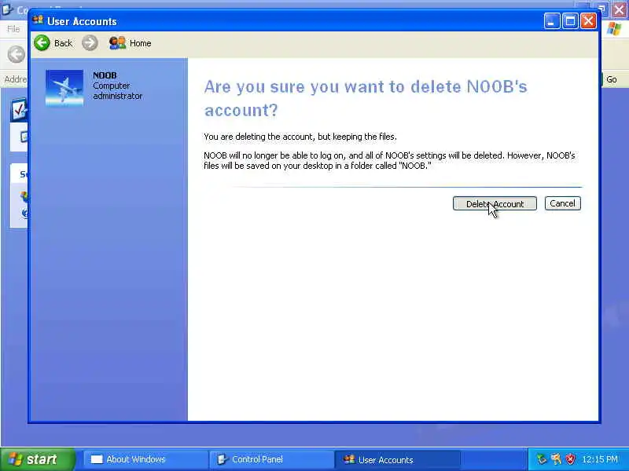Click the User Accounts title bar icon
Screen dimensions: 629x471
click(38, 20)
